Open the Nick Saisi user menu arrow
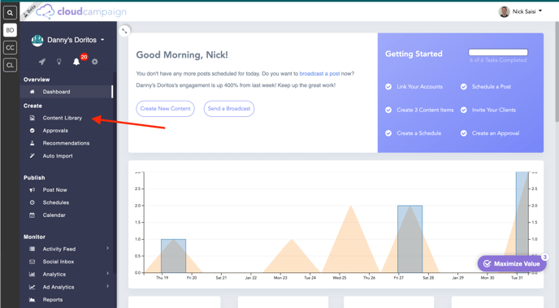This screenshot has height=308, width=559. click(x=540, y=11)
